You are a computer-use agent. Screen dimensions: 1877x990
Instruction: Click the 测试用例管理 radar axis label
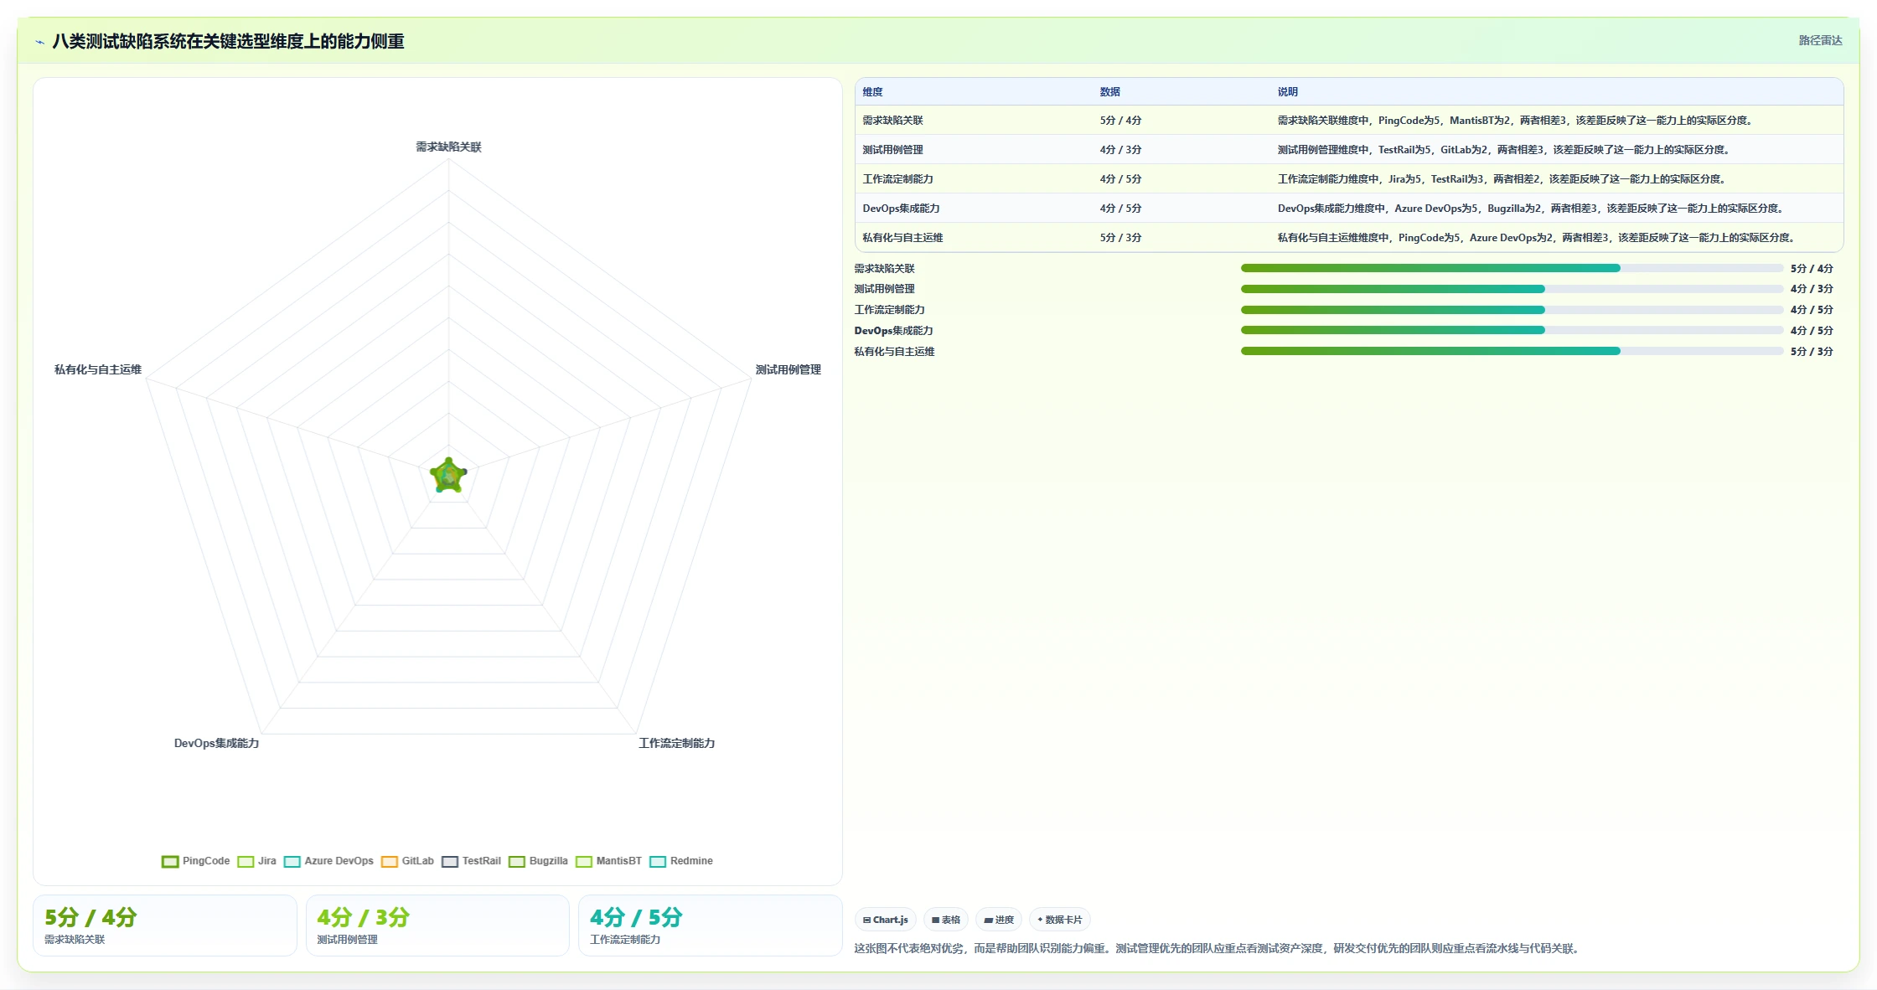click(788, 370)
